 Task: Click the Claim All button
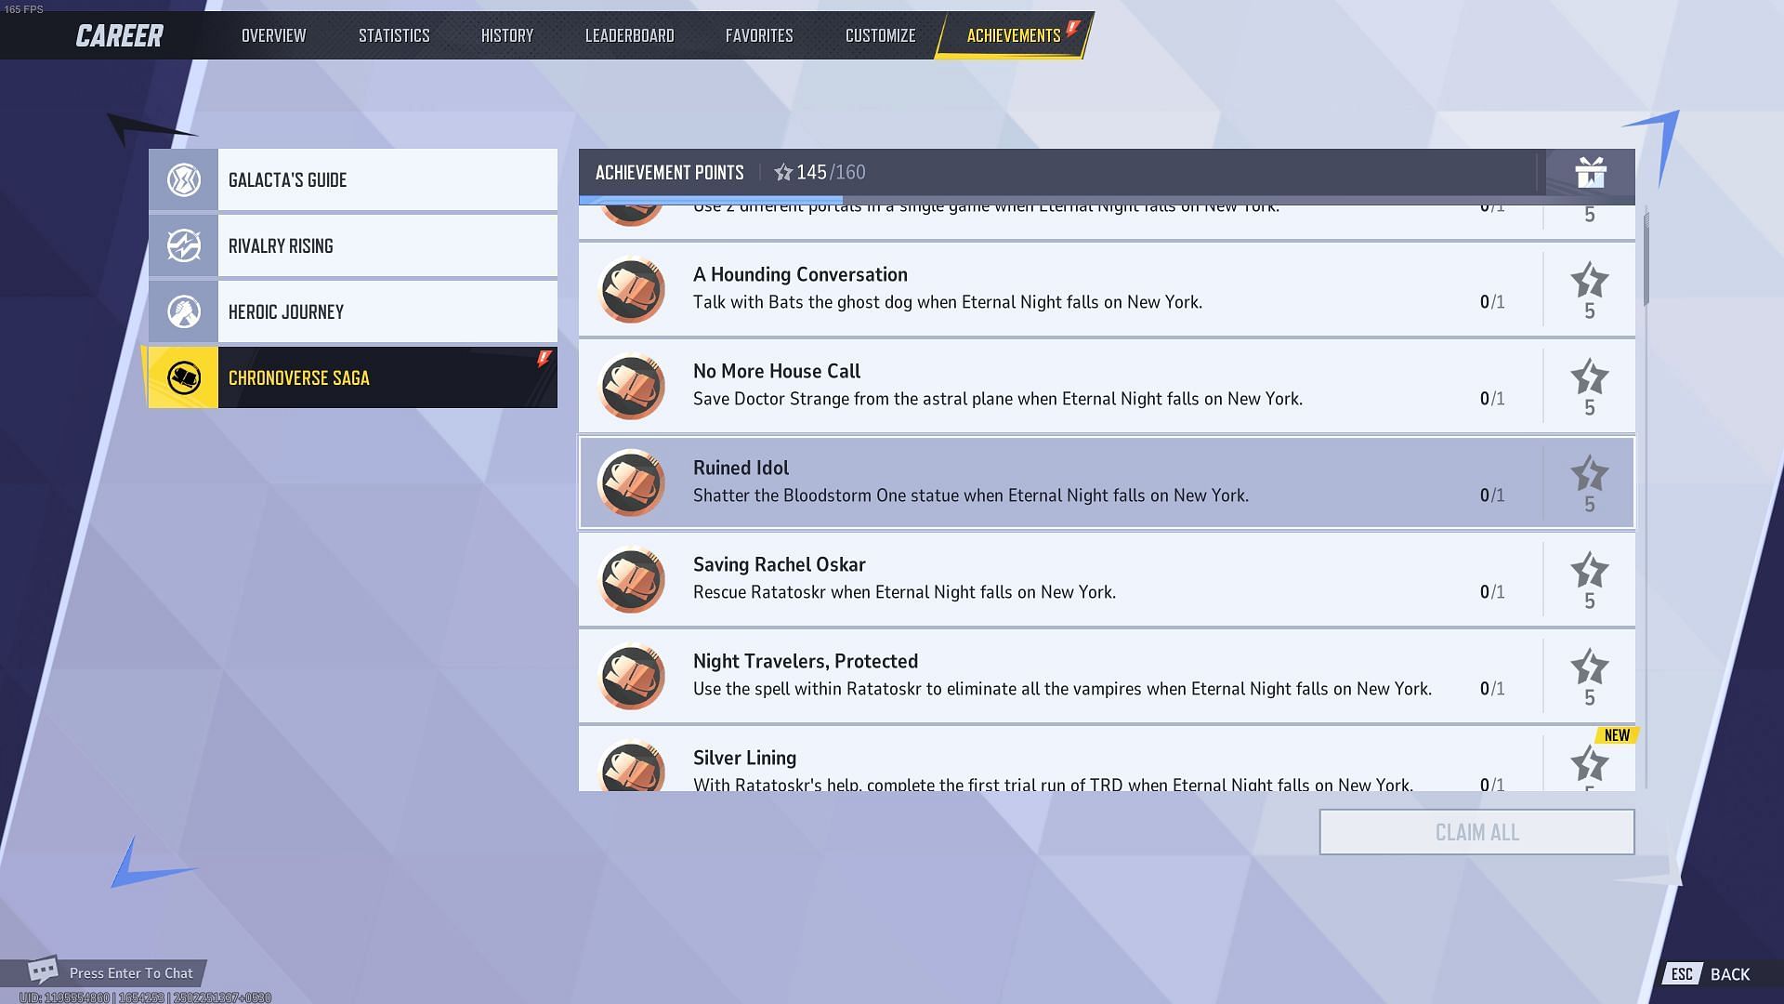pos(1476,832)
